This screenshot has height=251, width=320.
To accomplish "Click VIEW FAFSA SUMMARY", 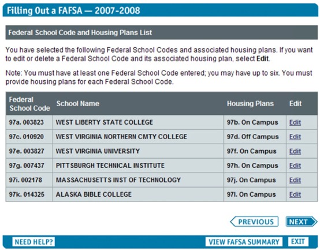I will (244, 242).
